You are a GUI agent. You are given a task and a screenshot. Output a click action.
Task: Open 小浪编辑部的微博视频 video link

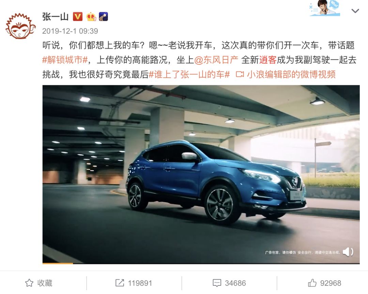tap(286, 74)
